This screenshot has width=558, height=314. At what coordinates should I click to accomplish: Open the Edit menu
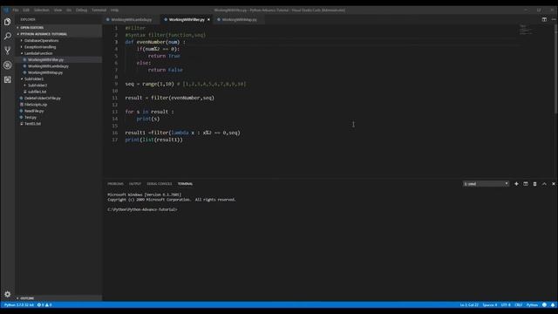point(26,10)
